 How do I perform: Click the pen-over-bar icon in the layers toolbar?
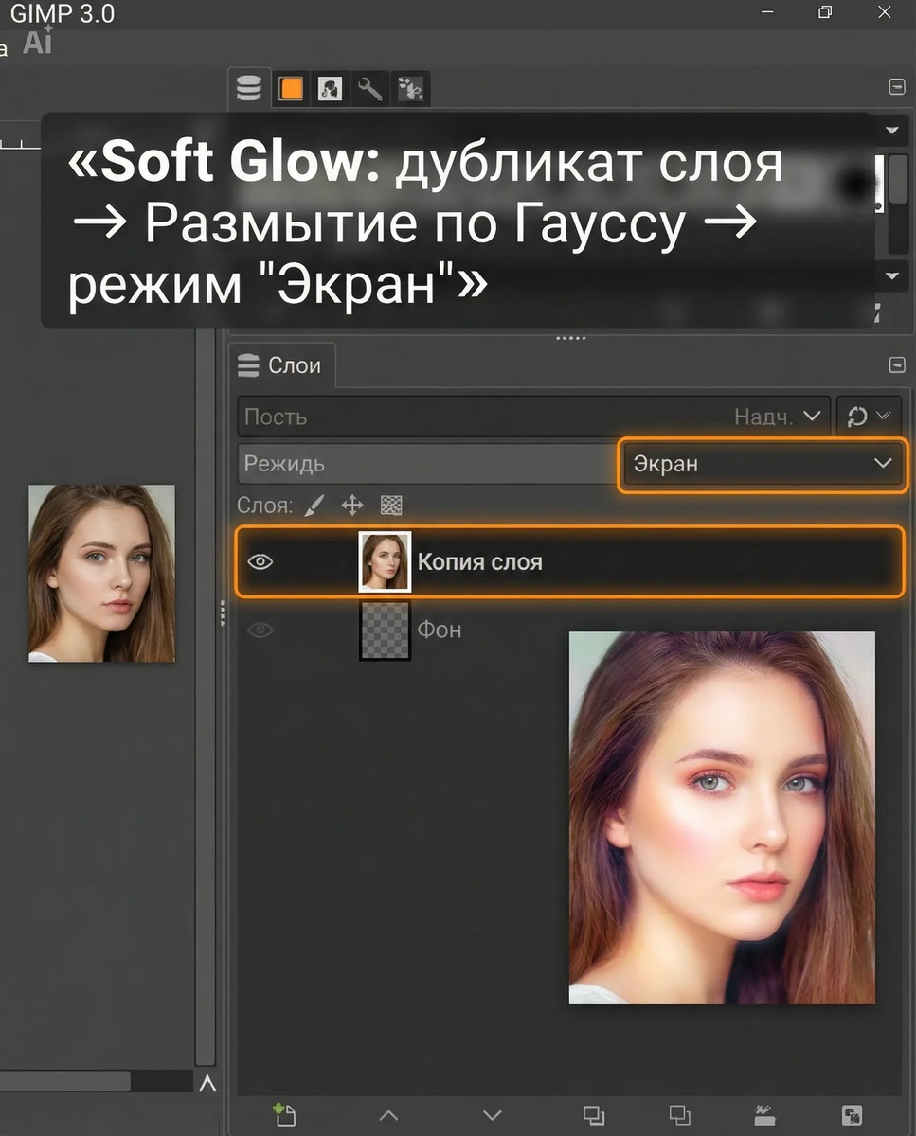[x=764, y=1115]
